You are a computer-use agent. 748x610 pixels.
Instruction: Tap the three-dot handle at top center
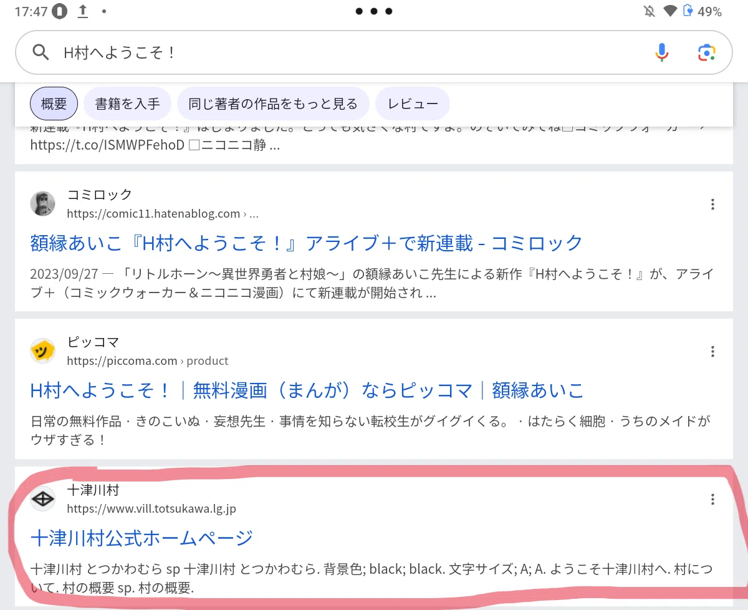[x=374, y=11]
